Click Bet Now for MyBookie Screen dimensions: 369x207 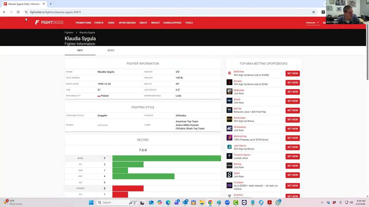(293, 92)
